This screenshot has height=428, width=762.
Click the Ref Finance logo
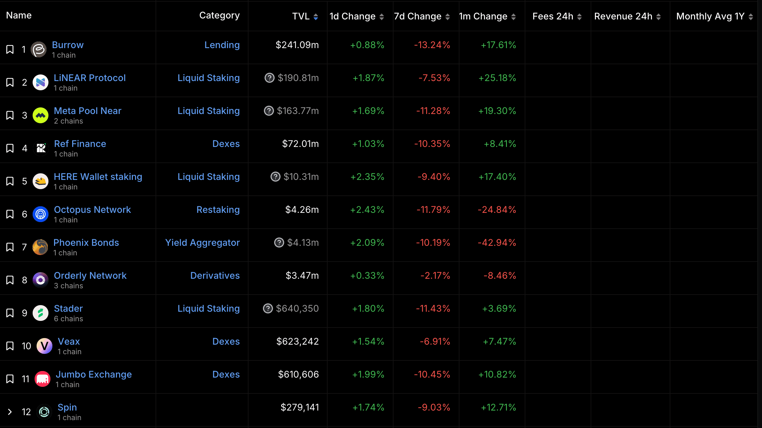click(41, 148)
